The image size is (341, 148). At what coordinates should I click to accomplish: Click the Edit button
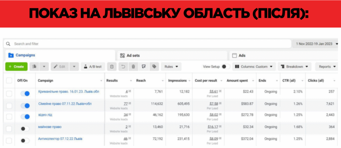tap(60, 67)
